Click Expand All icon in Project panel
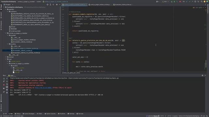Screen dimensions: 209x117 (x=50, y=5)
